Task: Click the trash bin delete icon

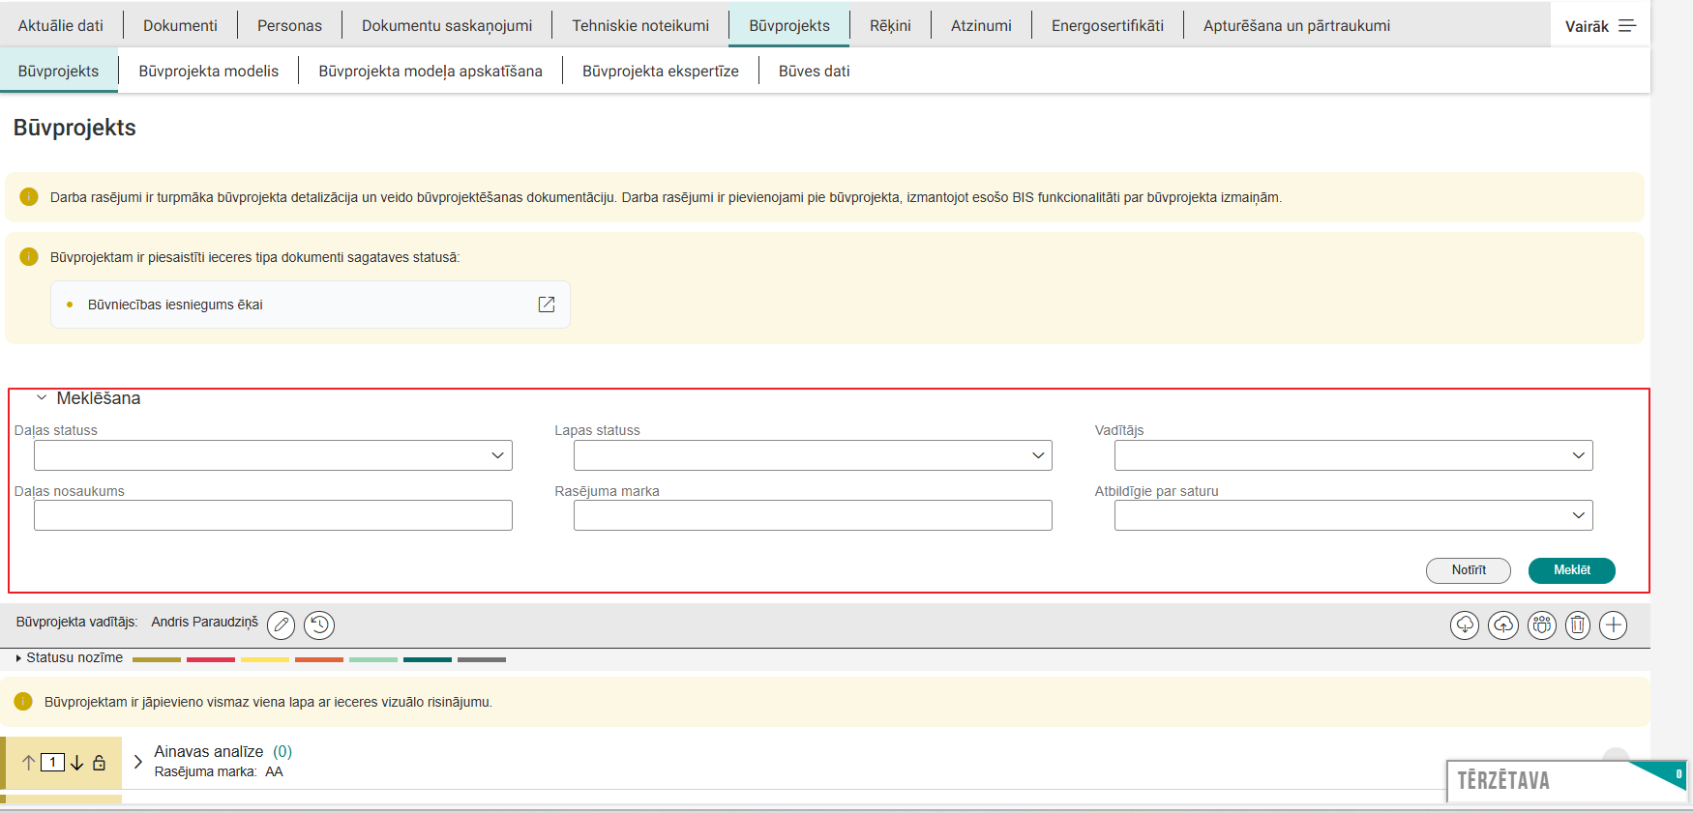Action: pyautogui.click(x=1578, y=625)
